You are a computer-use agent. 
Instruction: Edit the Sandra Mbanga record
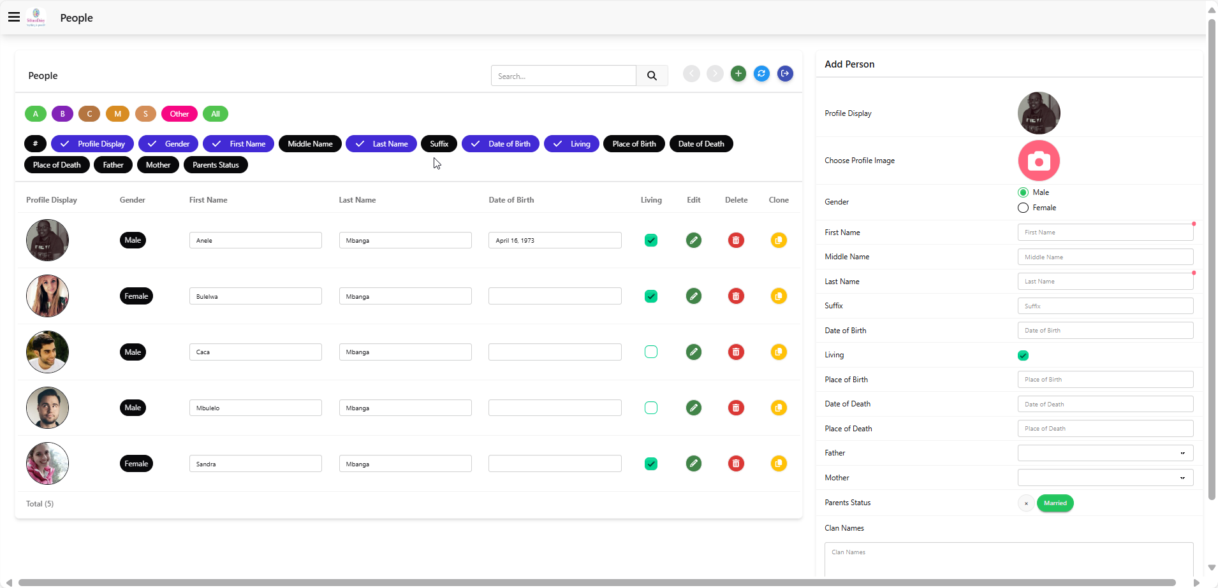694,464
